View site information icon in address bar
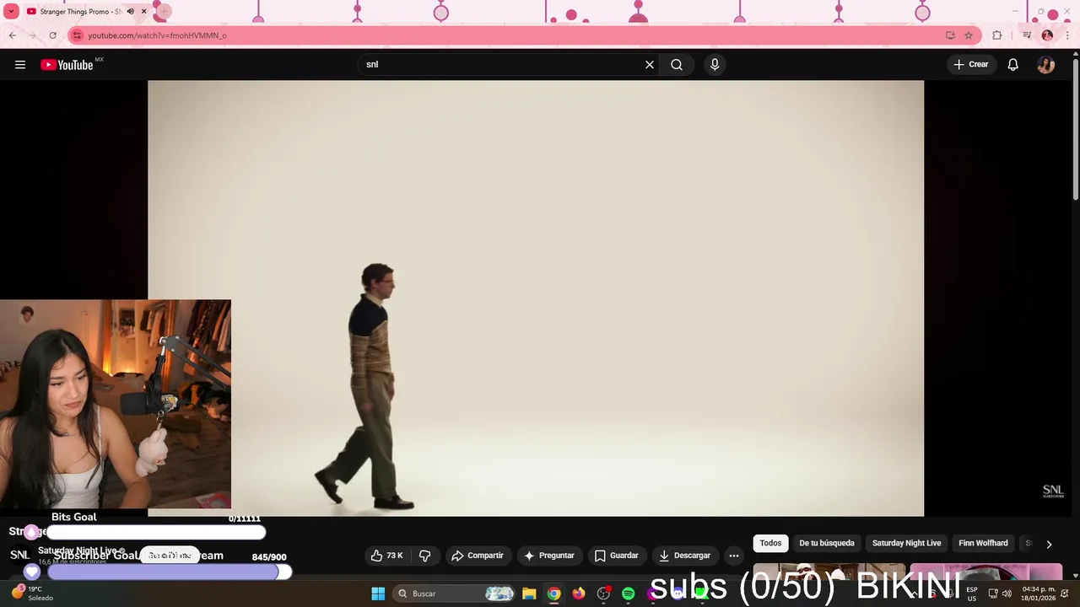This screenshot has width=1080, height=607. click(x=77, y=35)
